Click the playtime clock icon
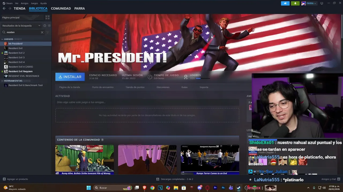Image resolution: width=343 pixels, height=192 pixels. [x=150, y=77]
